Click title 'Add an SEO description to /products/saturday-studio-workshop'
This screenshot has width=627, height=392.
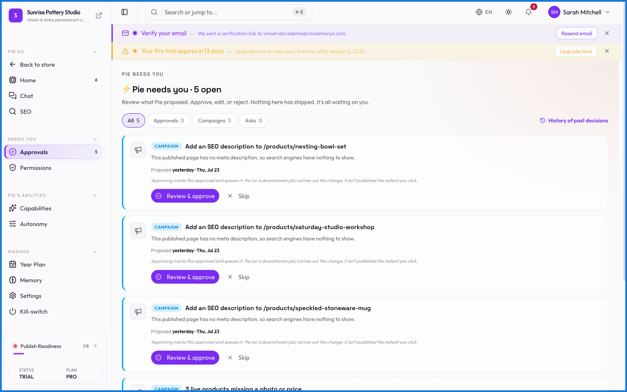[x=280, y=227]
